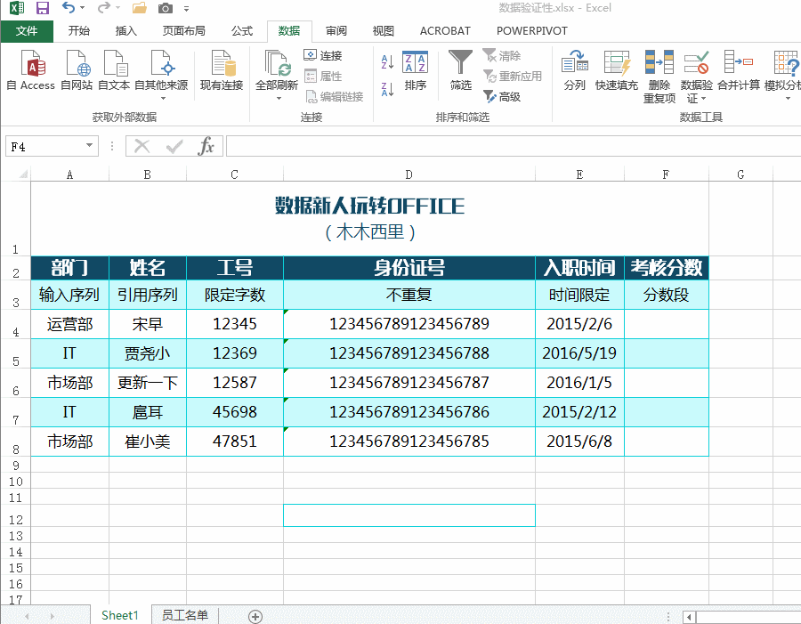The width and height of the screenshot is (801, 624).
Task: Open the File (文件) tab
Action: (x=27, y=30)
